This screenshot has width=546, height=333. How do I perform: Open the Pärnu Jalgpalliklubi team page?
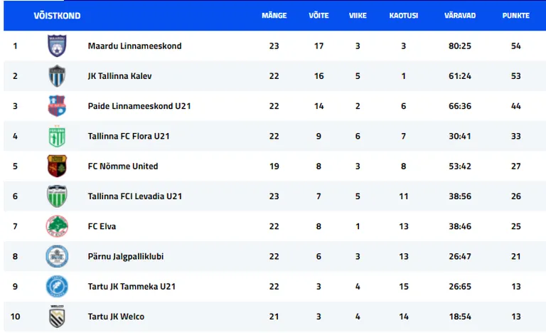click(x=126, y=256)
